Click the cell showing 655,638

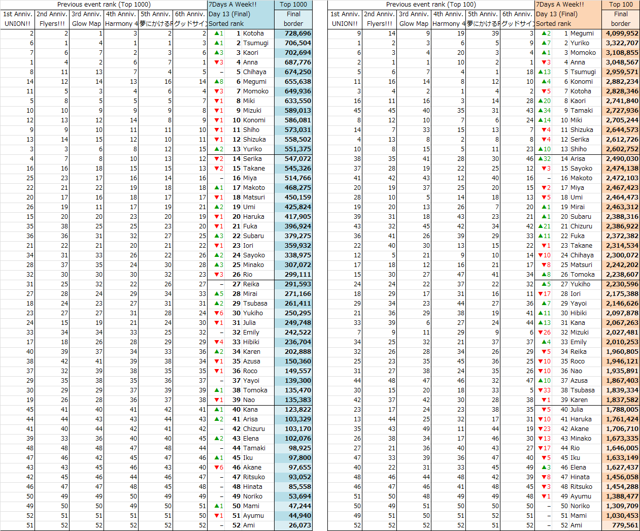click(293, 82)
